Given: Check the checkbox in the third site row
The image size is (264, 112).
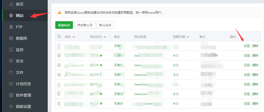Looking at the screenshot, I should point(59,65).
